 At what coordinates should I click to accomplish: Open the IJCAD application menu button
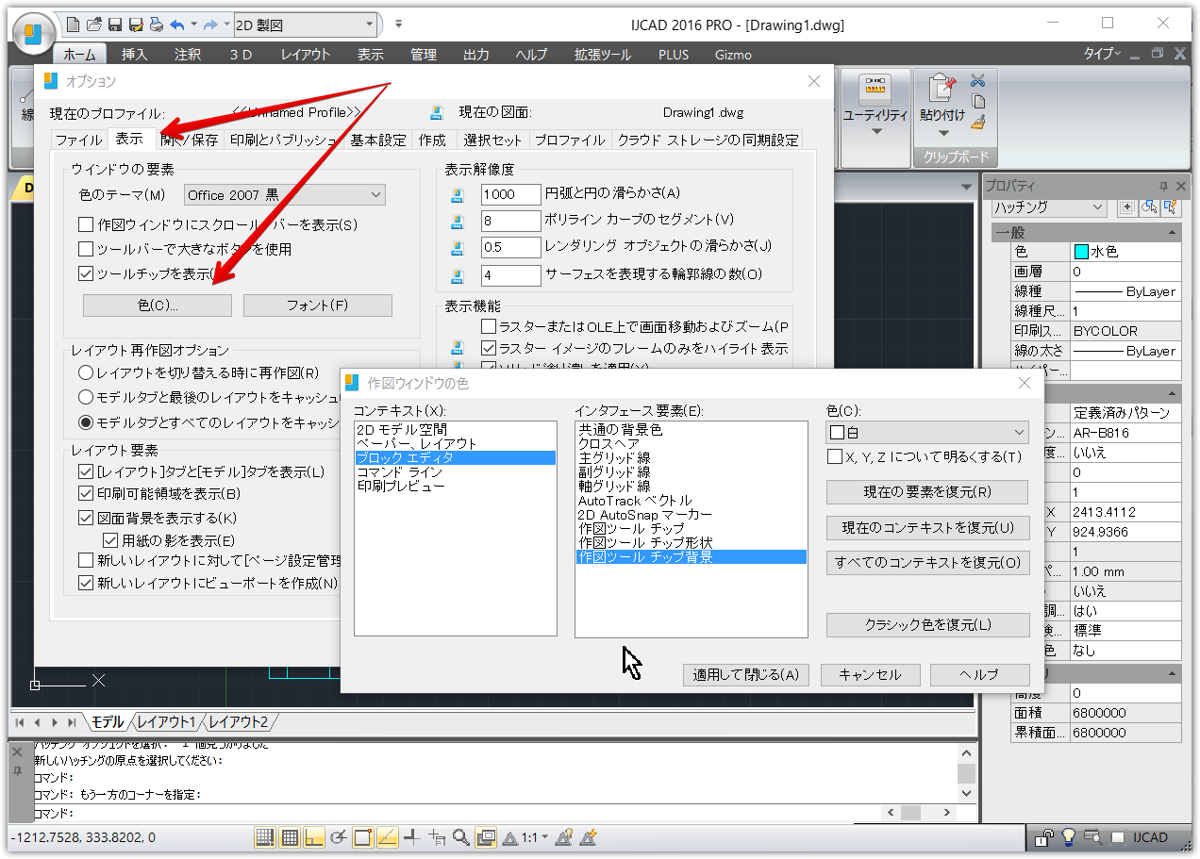pyautogui.click(x=34, y=32)
